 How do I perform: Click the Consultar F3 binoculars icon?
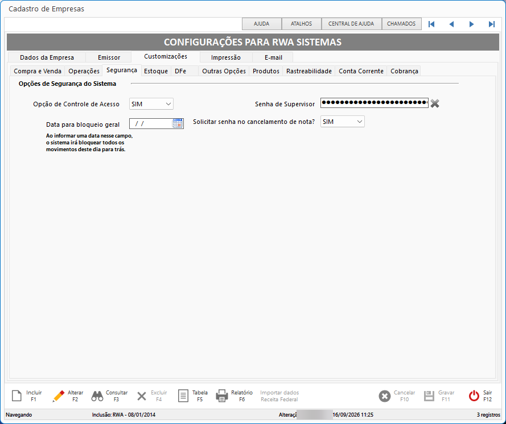point(97,396)
